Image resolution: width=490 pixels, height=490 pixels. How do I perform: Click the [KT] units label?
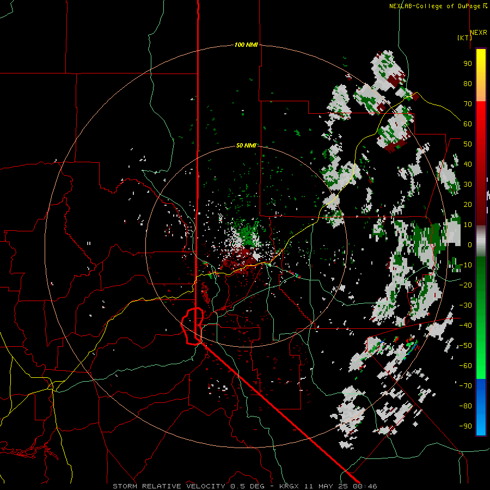[x=464, y=38]
